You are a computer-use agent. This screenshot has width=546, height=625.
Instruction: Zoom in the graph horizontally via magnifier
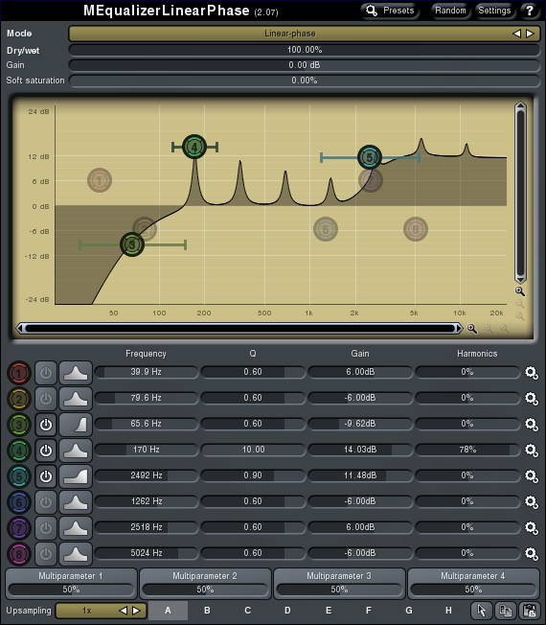click(x=472, y=329)
